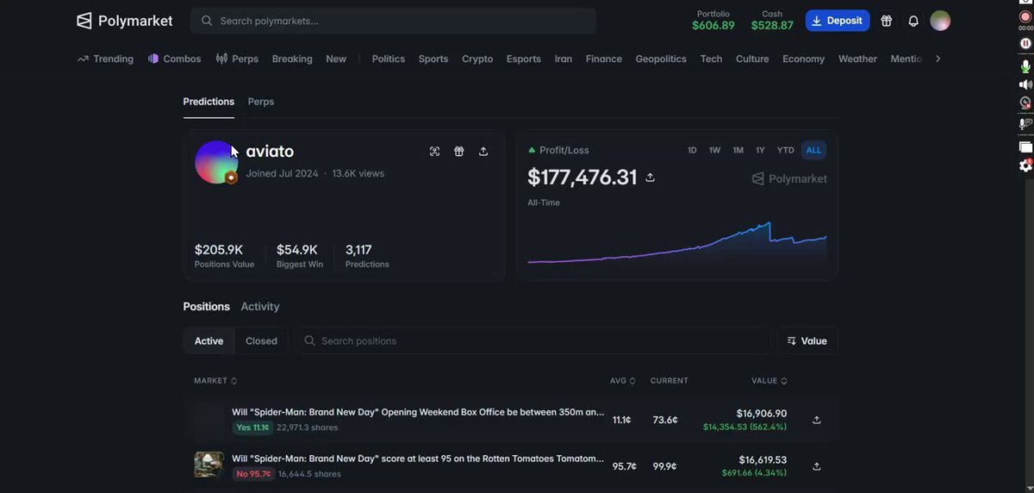
Task: Select the 1W profit range
Action: point(714,150)
